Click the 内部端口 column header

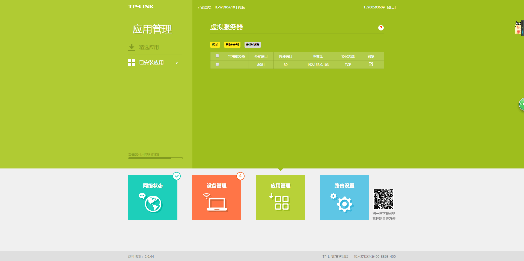pos(286,56)
